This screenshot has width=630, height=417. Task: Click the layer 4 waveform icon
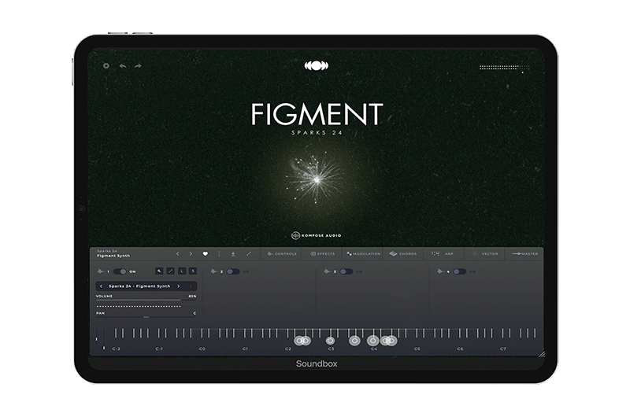pos(441,271)
